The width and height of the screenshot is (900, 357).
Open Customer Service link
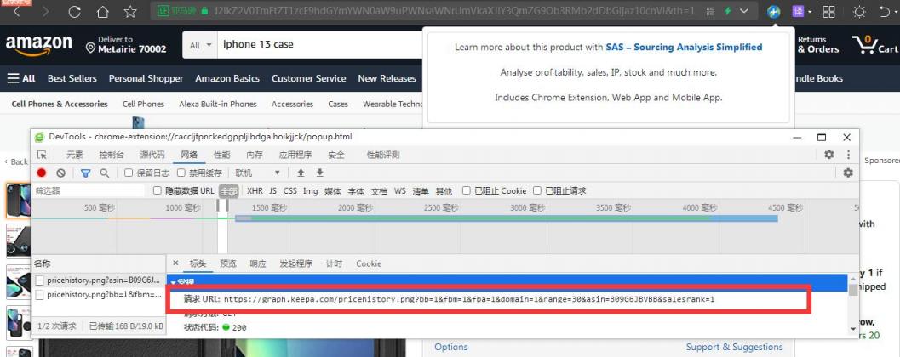309,78
